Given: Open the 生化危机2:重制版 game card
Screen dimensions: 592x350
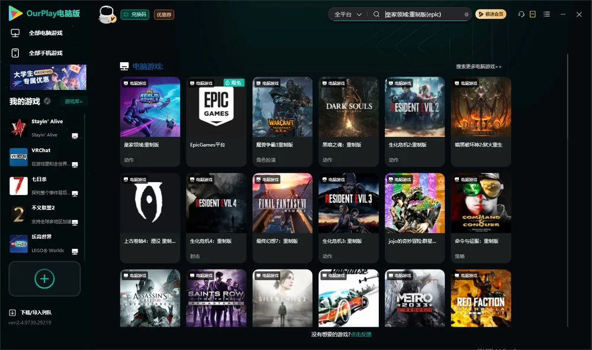Looking at the screenshot, I should click(x=414, y=121).
